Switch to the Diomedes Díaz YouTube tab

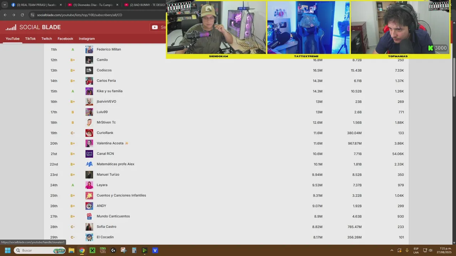coord(93,5)
